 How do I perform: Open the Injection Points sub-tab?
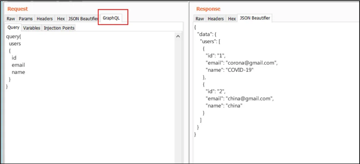click(x=59, y=28)
